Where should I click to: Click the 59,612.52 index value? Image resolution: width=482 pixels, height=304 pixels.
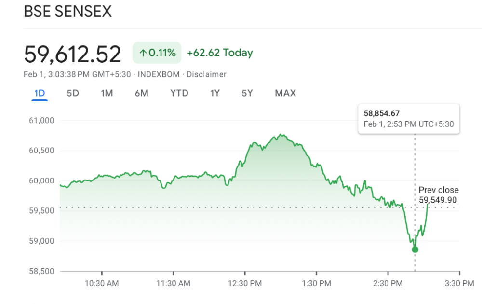pos(73,55)
